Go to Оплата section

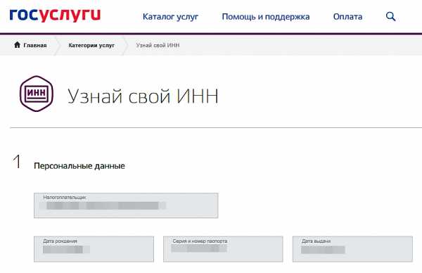347,17
